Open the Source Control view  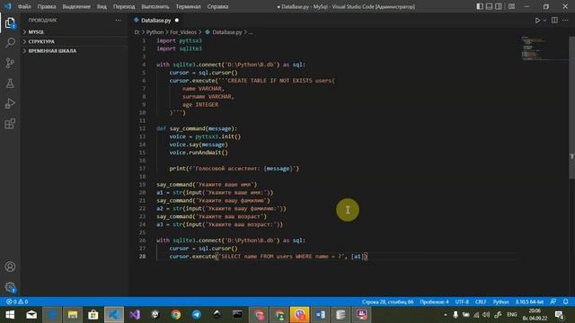(10, 63)
